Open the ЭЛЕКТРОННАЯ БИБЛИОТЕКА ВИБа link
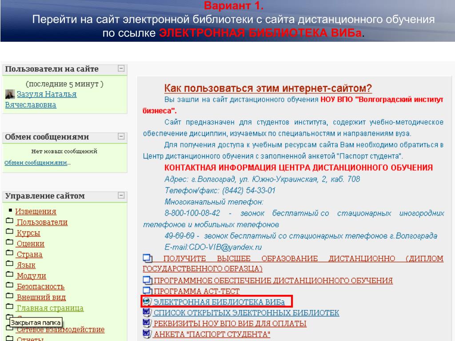 click(x=219, y=302)
